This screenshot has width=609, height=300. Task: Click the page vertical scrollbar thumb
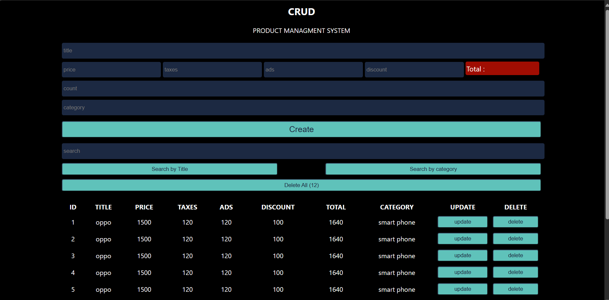(607, 115)
